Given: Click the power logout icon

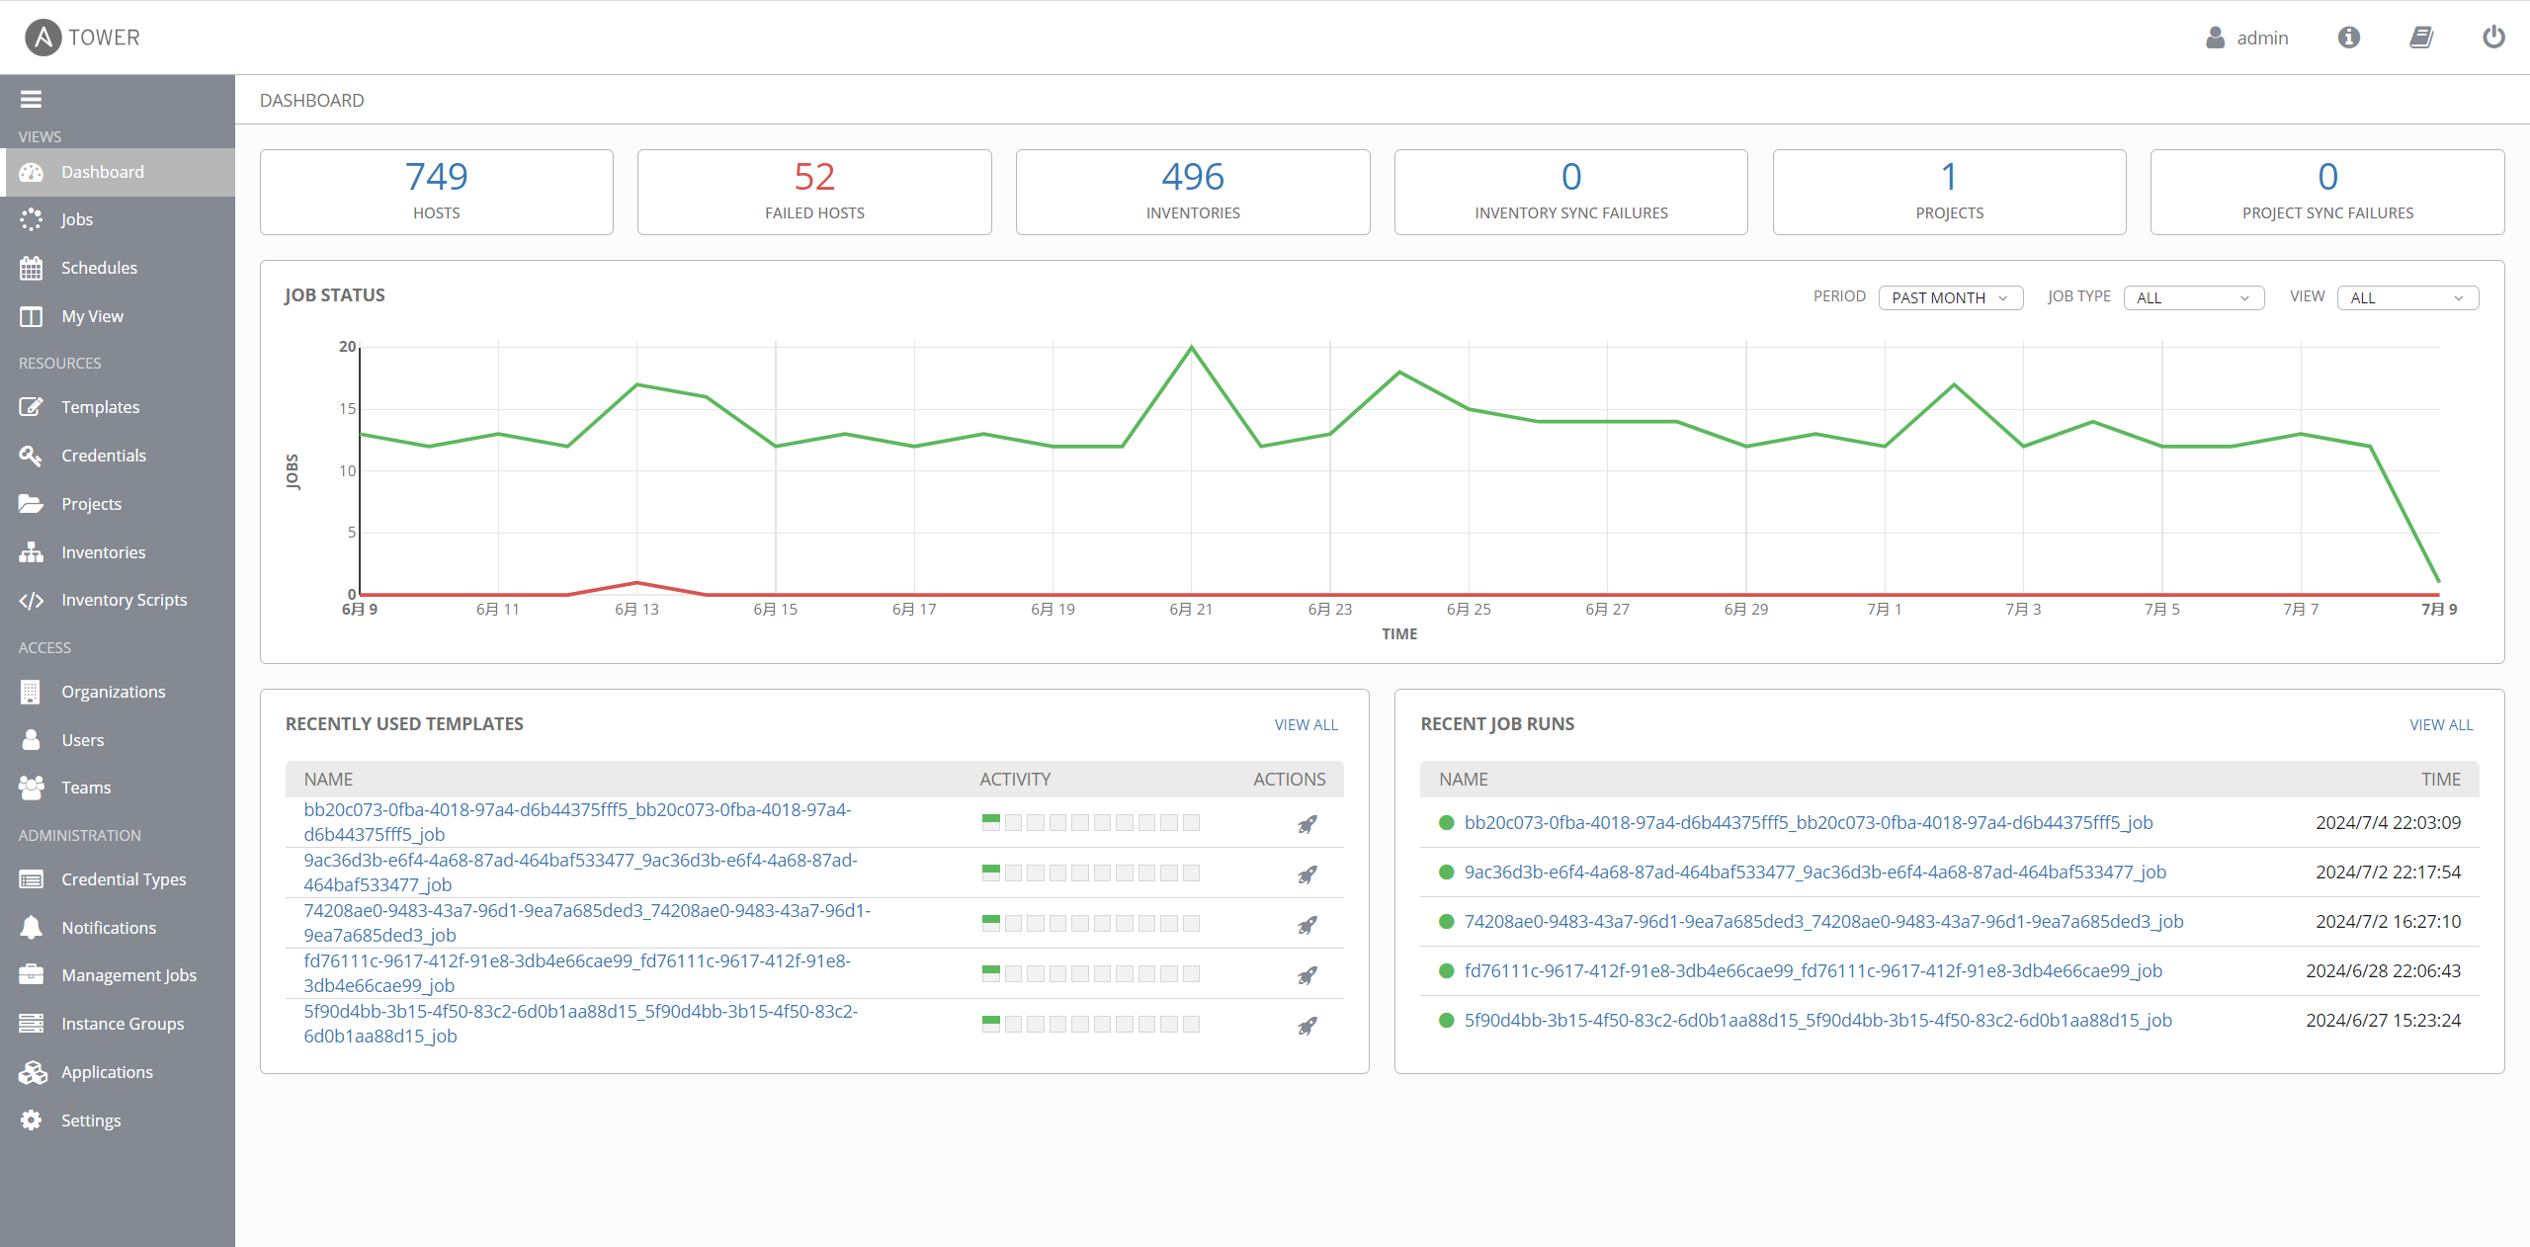Looking at the screenshot, I should point(2493,38).
